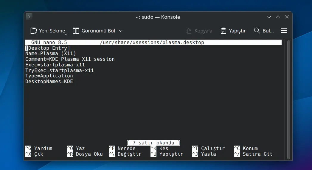312x170 pixels.
Task: Click the GNU nano 8.5 header text
Action: [49, 42]
